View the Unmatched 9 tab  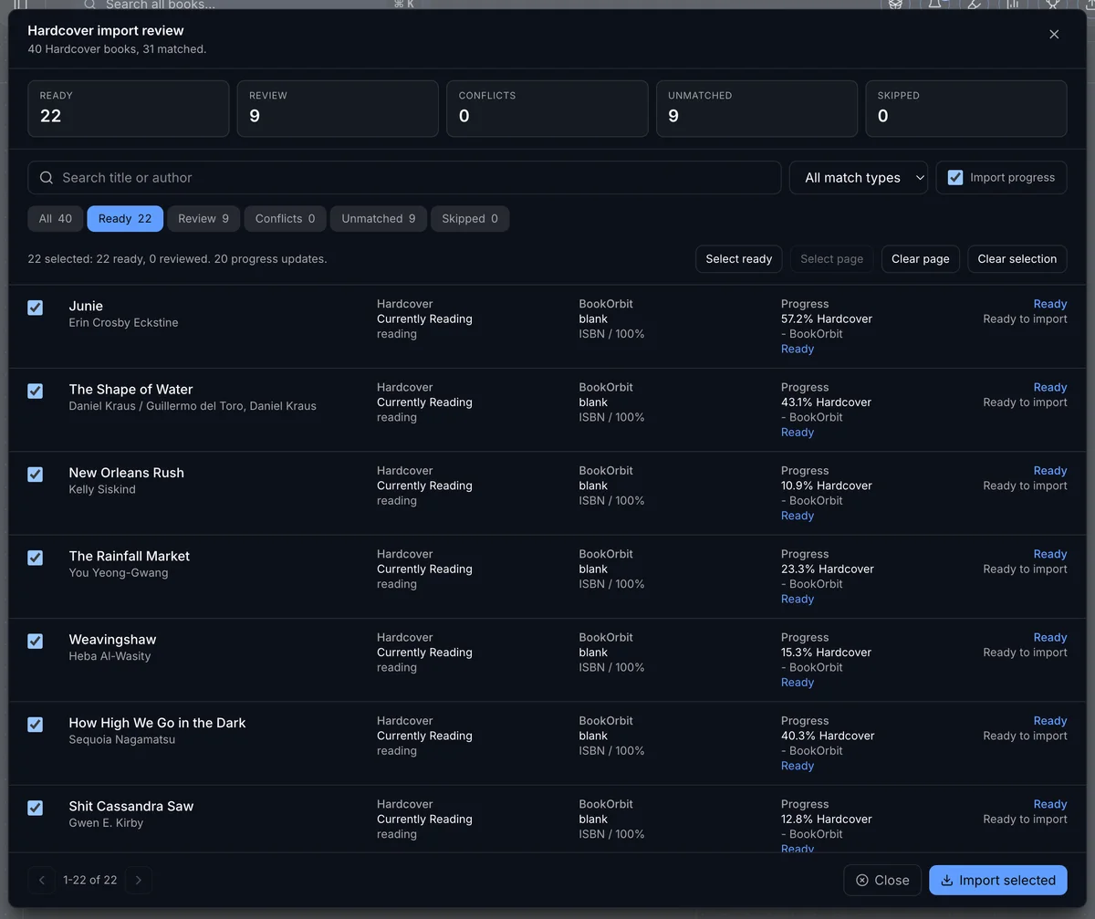[378, 219]
